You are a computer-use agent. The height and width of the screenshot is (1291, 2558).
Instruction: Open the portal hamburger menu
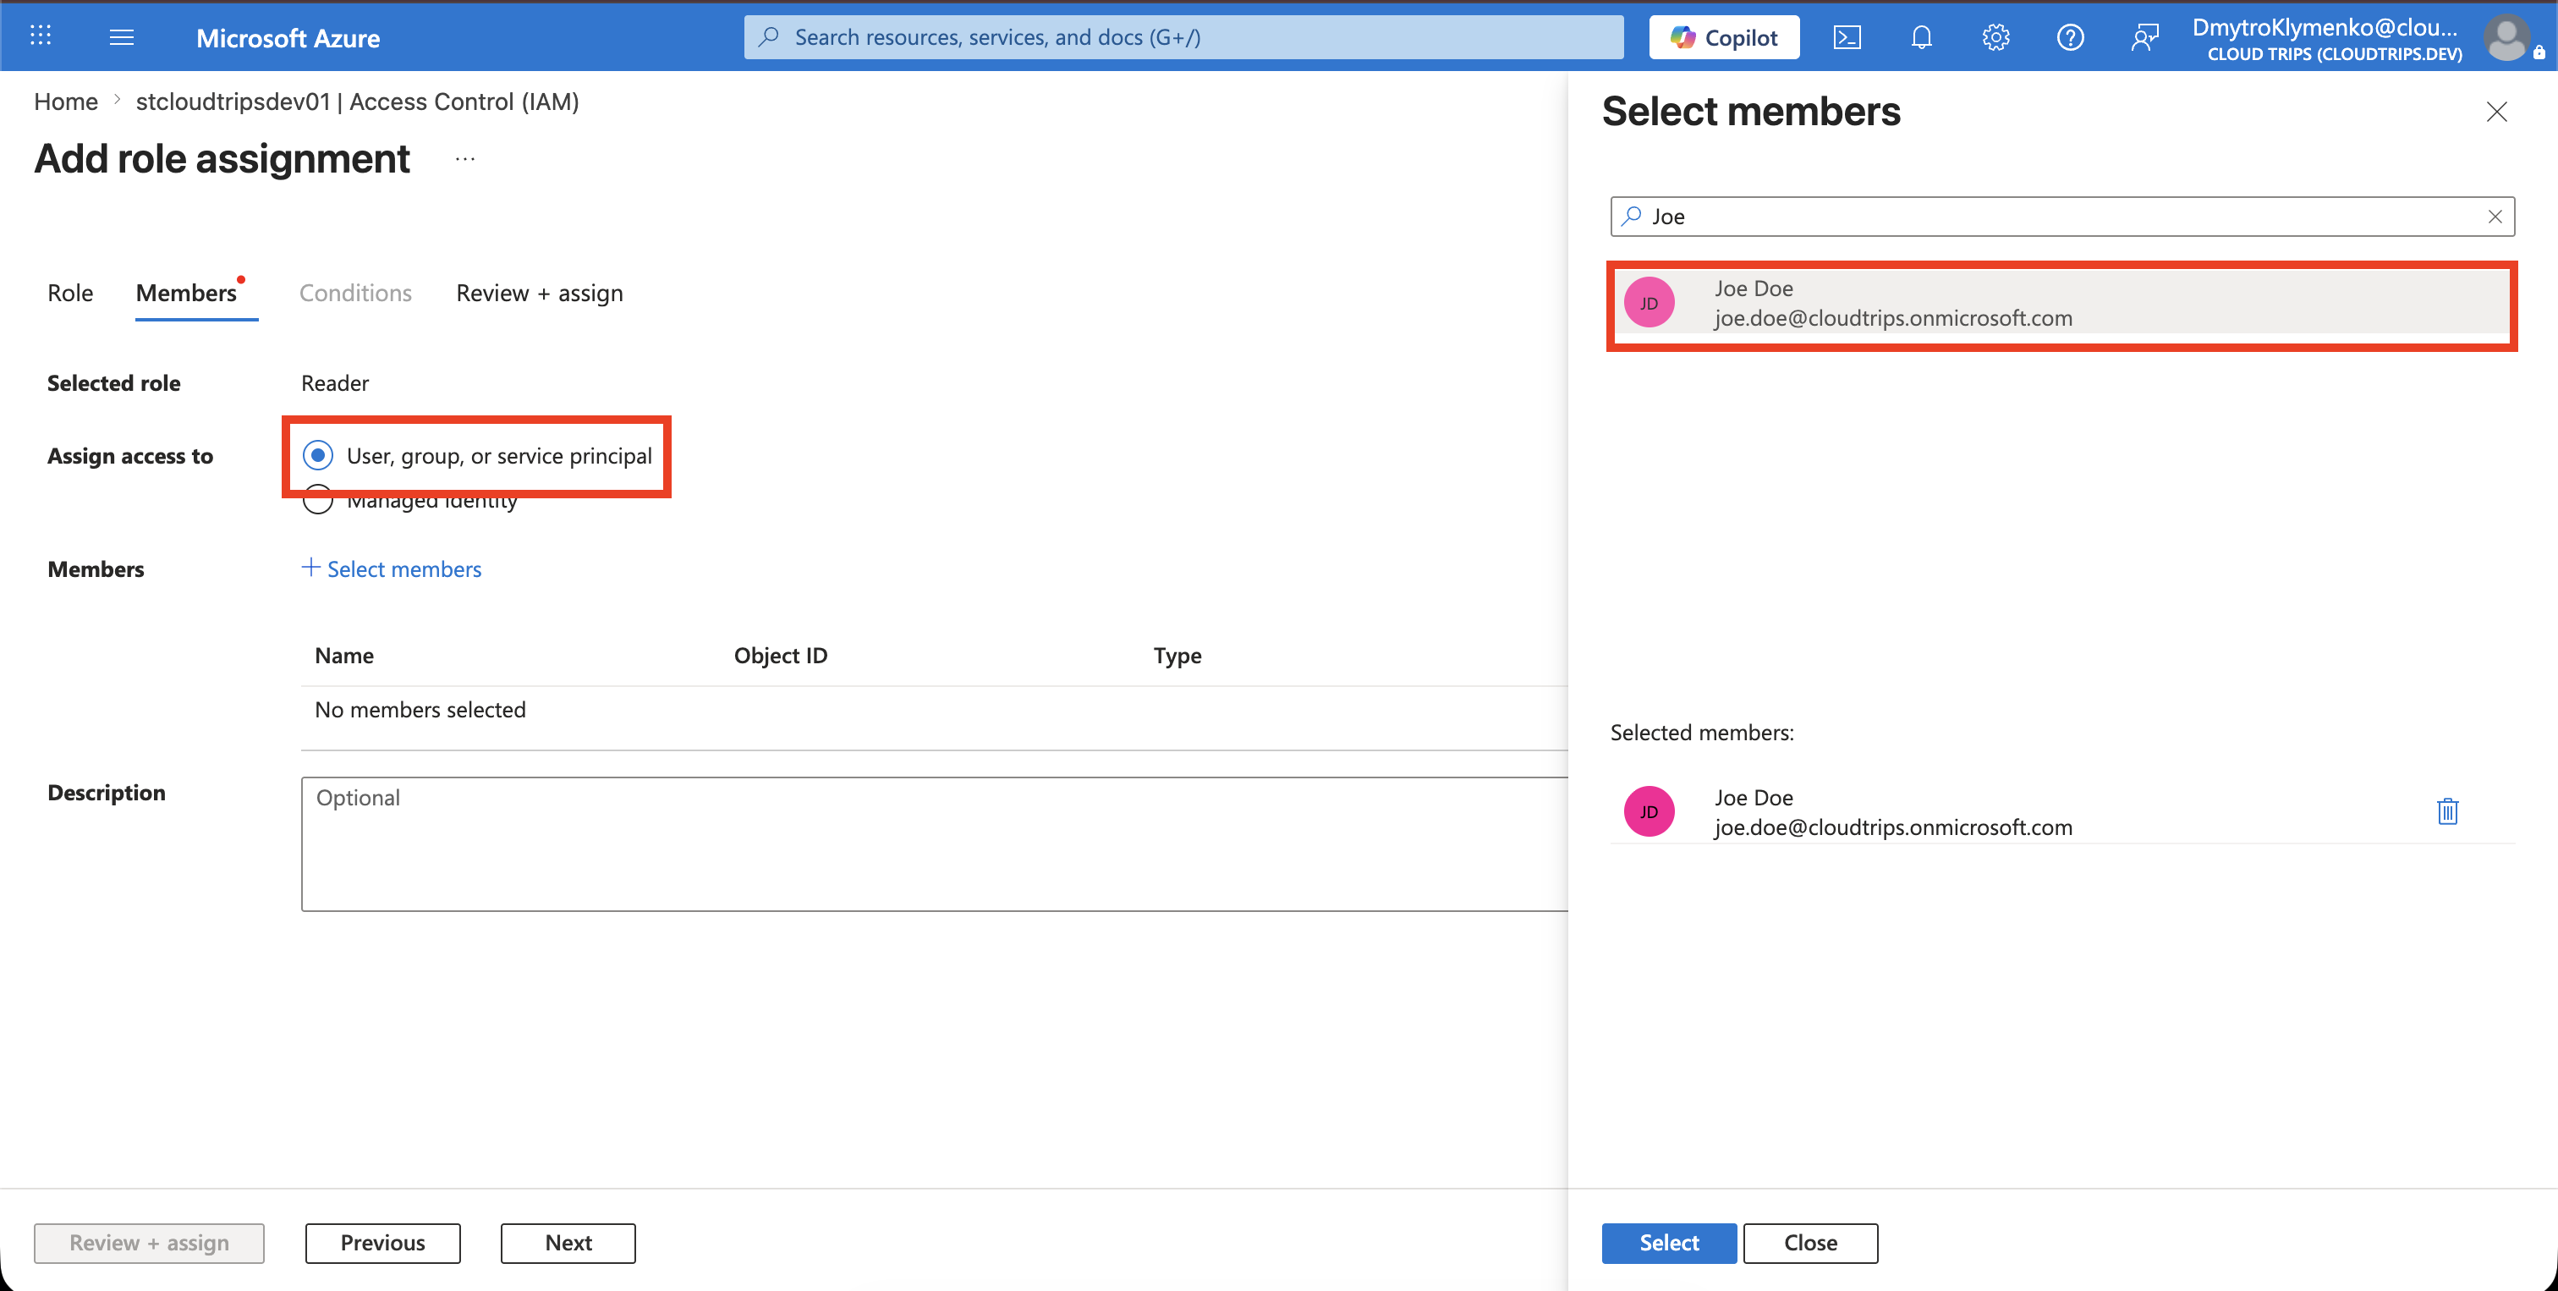(x=121, y=36)
